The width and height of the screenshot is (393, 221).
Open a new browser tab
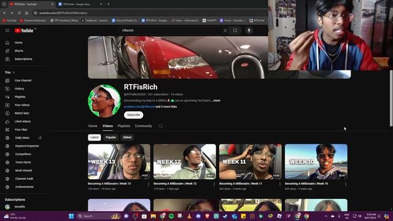tap(108, 4)
